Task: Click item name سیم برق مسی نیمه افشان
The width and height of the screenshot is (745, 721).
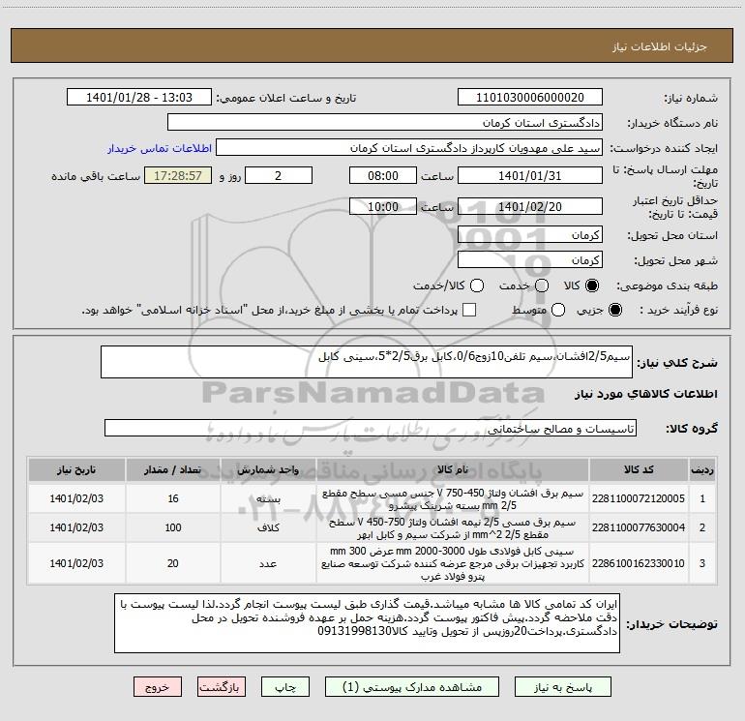Action: 453,528
